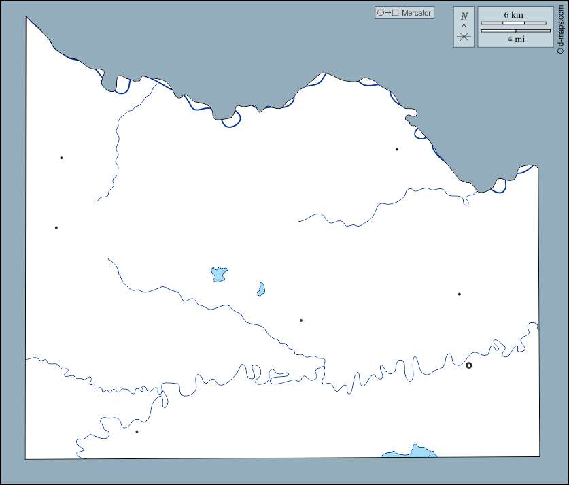Viewport: 569px width, 485px height.
Task: Click the larger lake in map center
Action: [x=219, y=274]
